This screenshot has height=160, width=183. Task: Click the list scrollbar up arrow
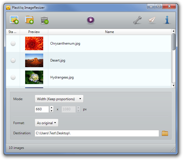click(173, 31)
